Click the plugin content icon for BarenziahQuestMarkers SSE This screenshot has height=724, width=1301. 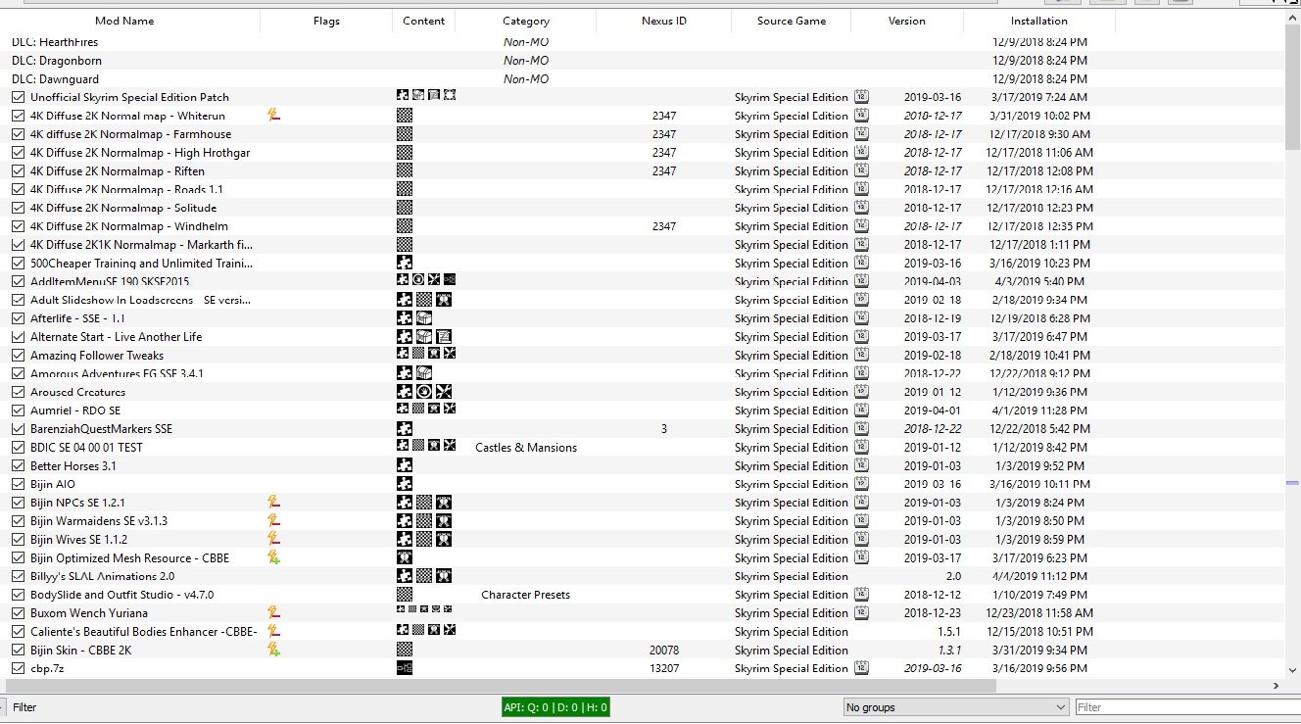[404, 429]
